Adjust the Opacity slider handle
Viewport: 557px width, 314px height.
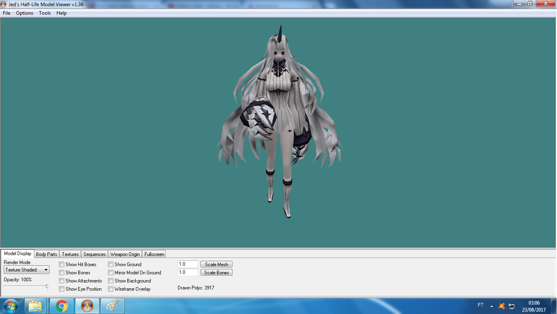pos(47,287)
